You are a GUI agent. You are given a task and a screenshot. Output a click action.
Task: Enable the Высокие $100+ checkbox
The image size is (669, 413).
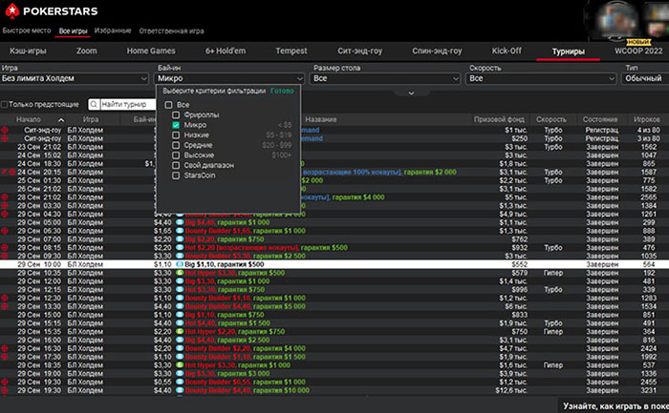(176, 155)
